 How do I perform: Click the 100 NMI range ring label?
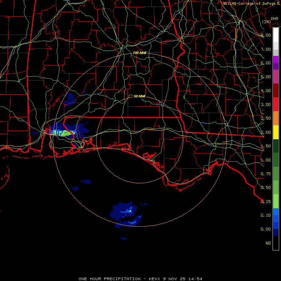pos(140,53)
